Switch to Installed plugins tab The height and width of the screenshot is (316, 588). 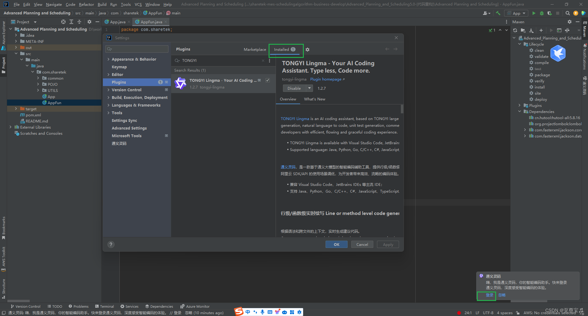click(x=285, y=50)
